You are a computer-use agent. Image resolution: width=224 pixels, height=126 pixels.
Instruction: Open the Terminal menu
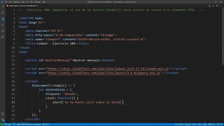(37, 2)
